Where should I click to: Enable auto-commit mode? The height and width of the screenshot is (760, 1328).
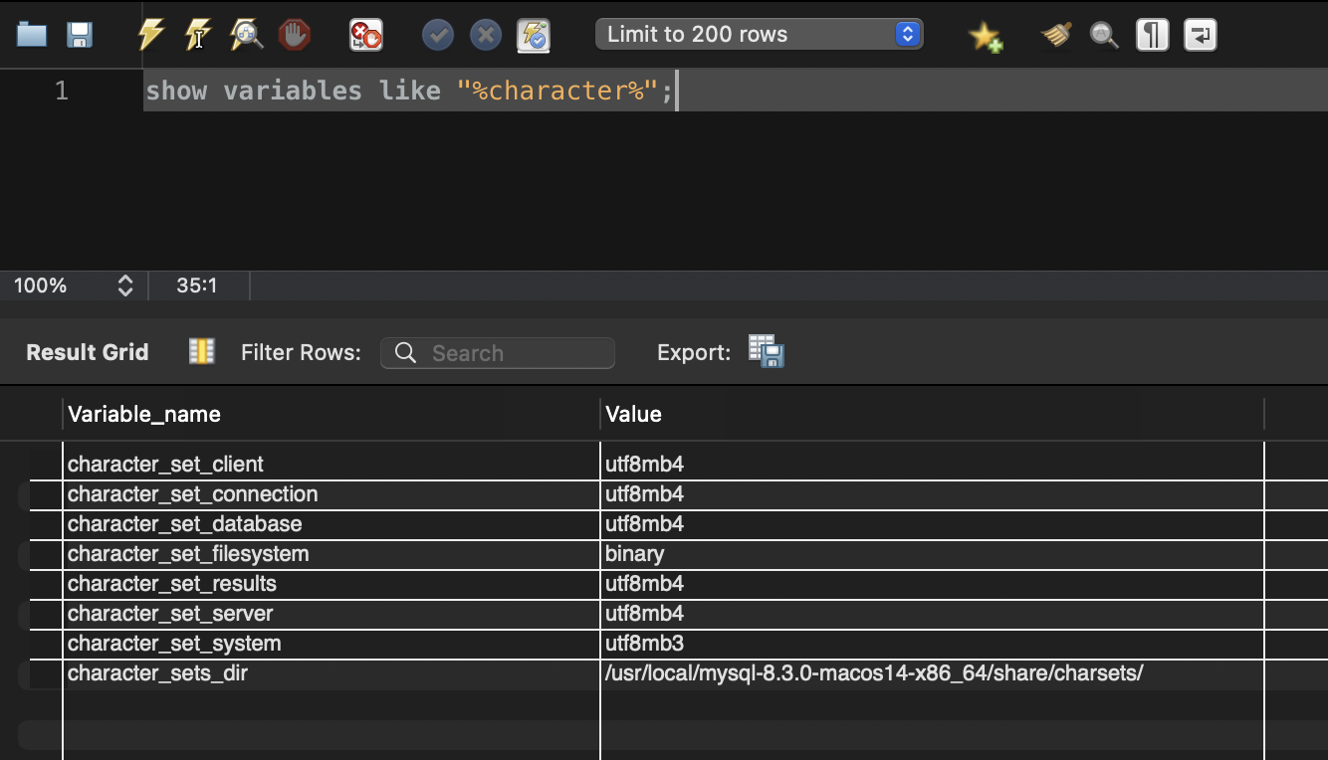coord(533,34)
